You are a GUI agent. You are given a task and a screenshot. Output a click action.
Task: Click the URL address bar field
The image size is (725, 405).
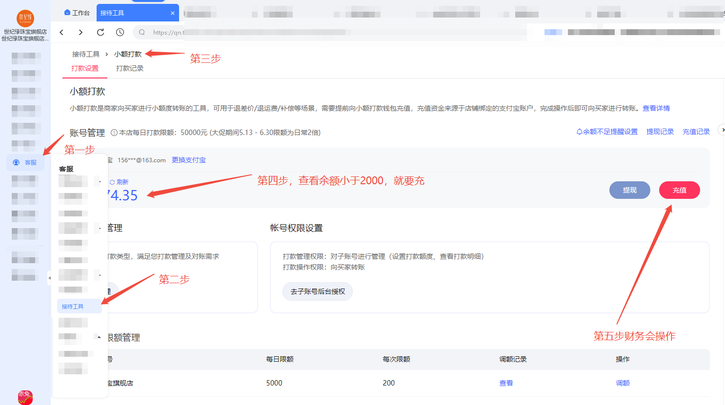244,32
